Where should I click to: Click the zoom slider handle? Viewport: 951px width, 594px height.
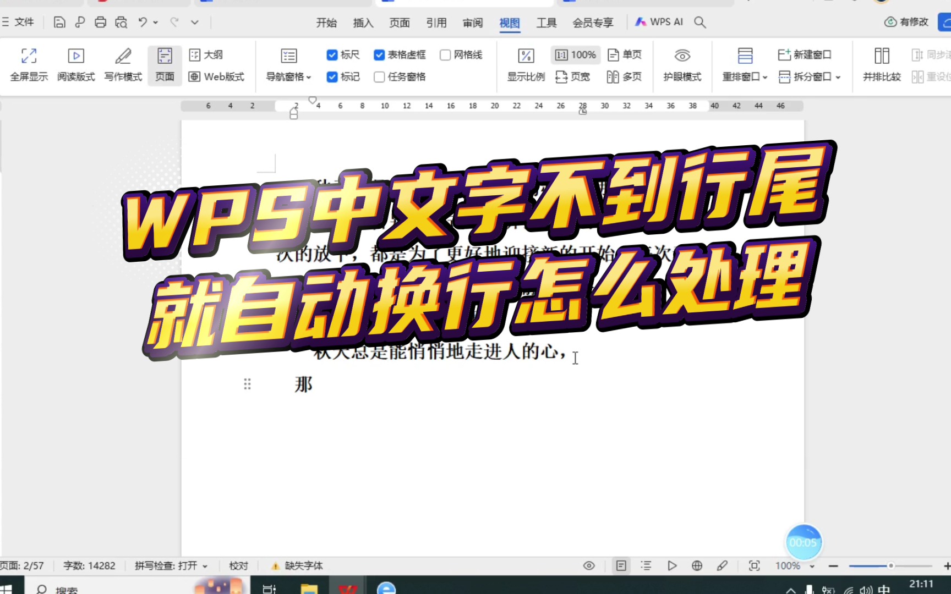click(890, 565)
